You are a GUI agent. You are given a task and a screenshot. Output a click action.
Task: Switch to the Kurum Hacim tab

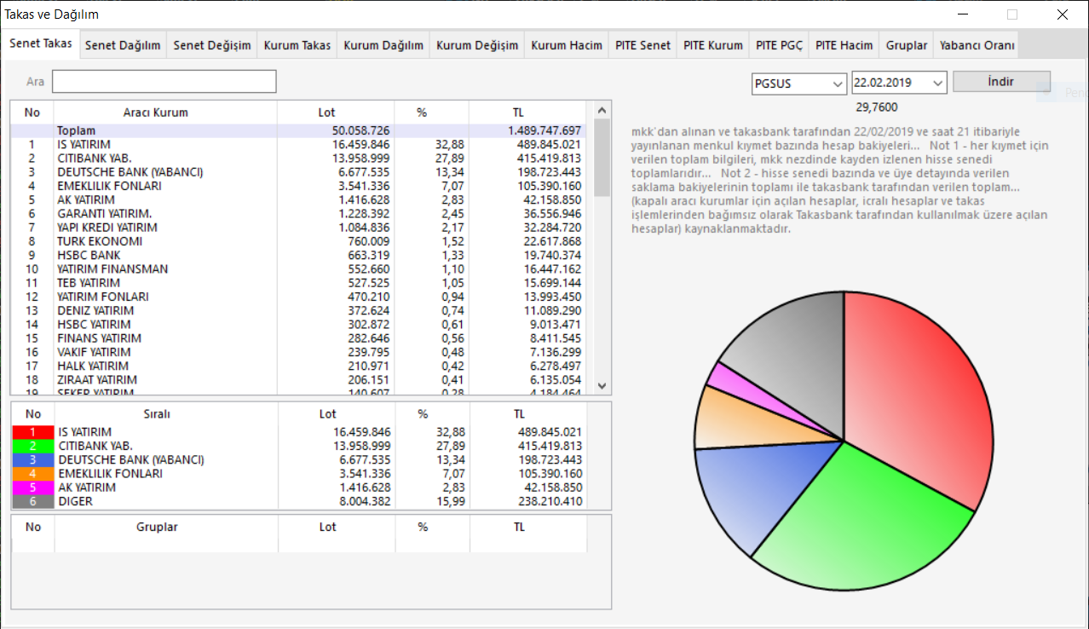pyautogui.click(x=567, y=45)
